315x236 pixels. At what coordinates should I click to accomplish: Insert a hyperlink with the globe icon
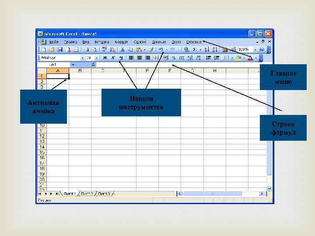[x=186, y=49]
